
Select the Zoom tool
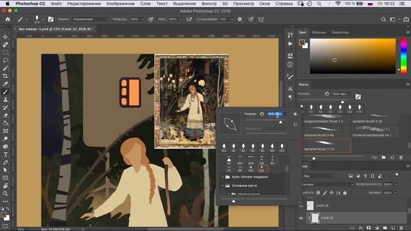[5, 194]
